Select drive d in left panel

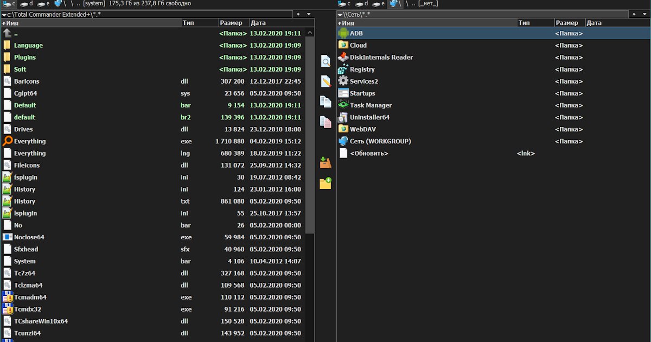(x=27, y=4)
